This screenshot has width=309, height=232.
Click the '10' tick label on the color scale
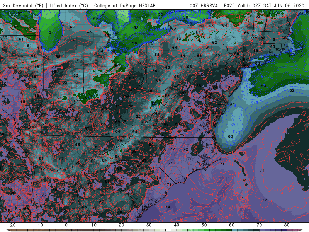click(94, 225)
